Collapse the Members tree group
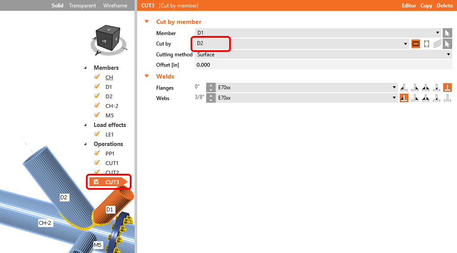 pos(85,68)
